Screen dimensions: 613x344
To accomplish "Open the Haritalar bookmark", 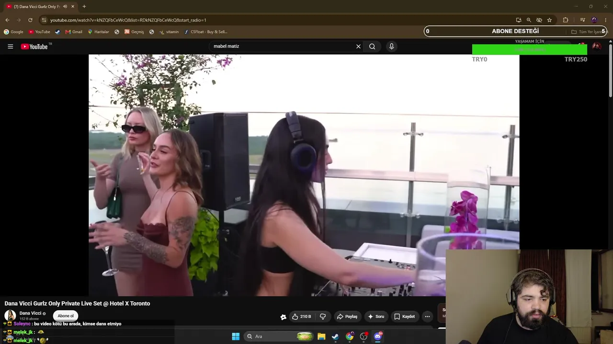I will click(98, 32).
